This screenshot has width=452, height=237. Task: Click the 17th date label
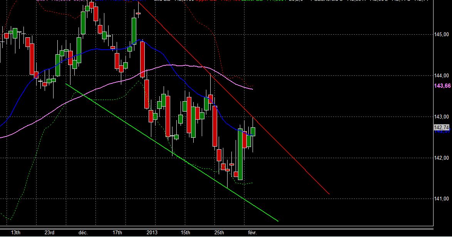(117, 232)
